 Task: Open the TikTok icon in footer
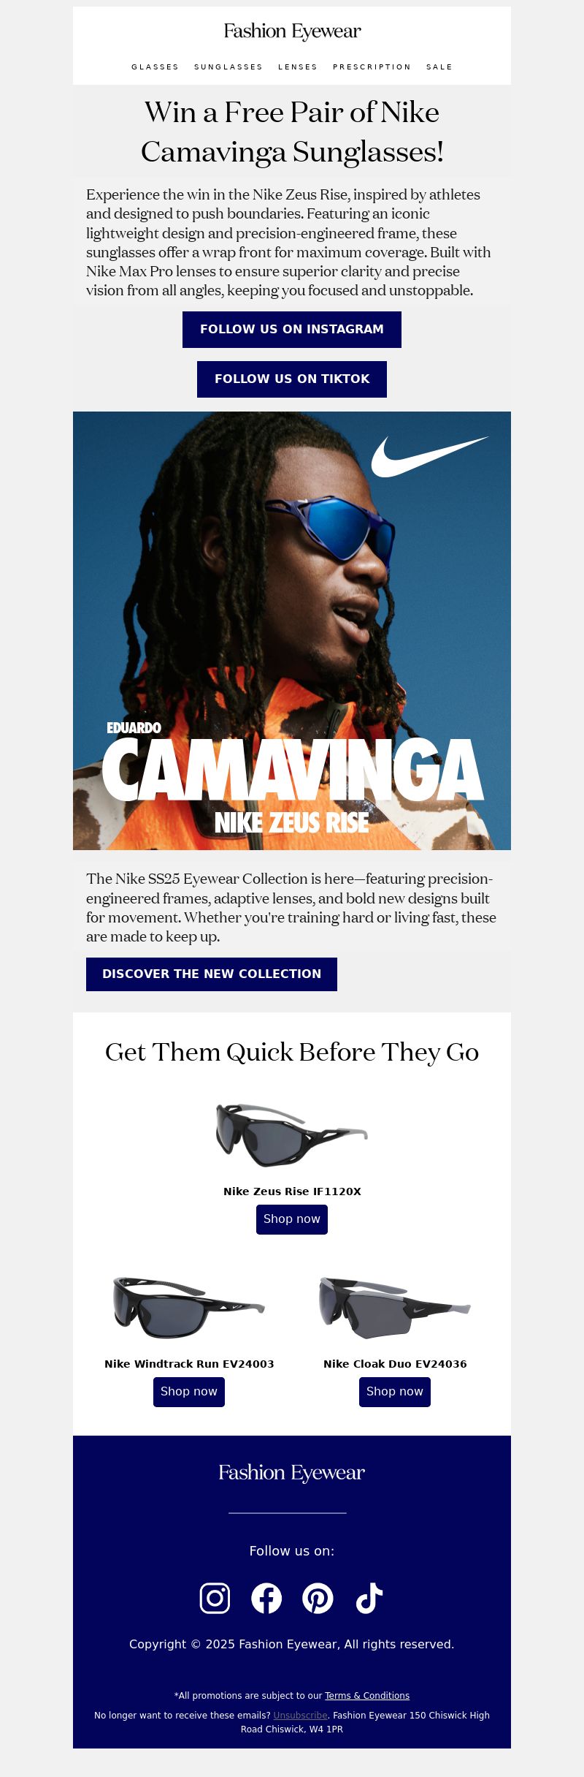pos(369,1598)
